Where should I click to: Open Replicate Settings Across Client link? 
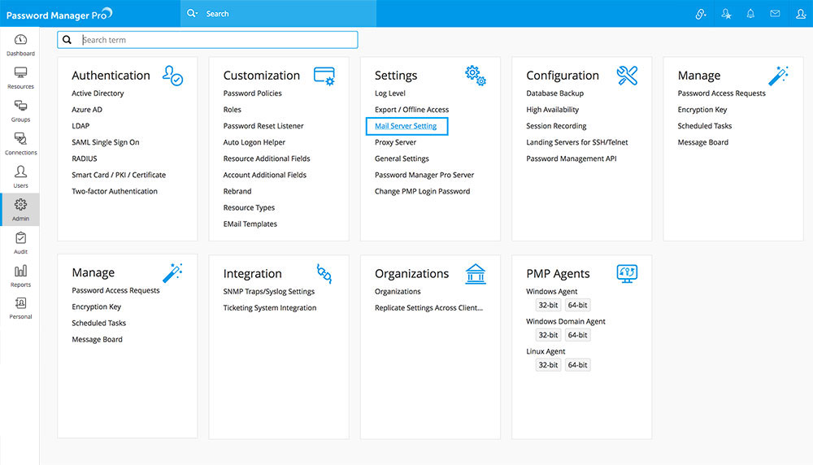[x=428, y=308]
